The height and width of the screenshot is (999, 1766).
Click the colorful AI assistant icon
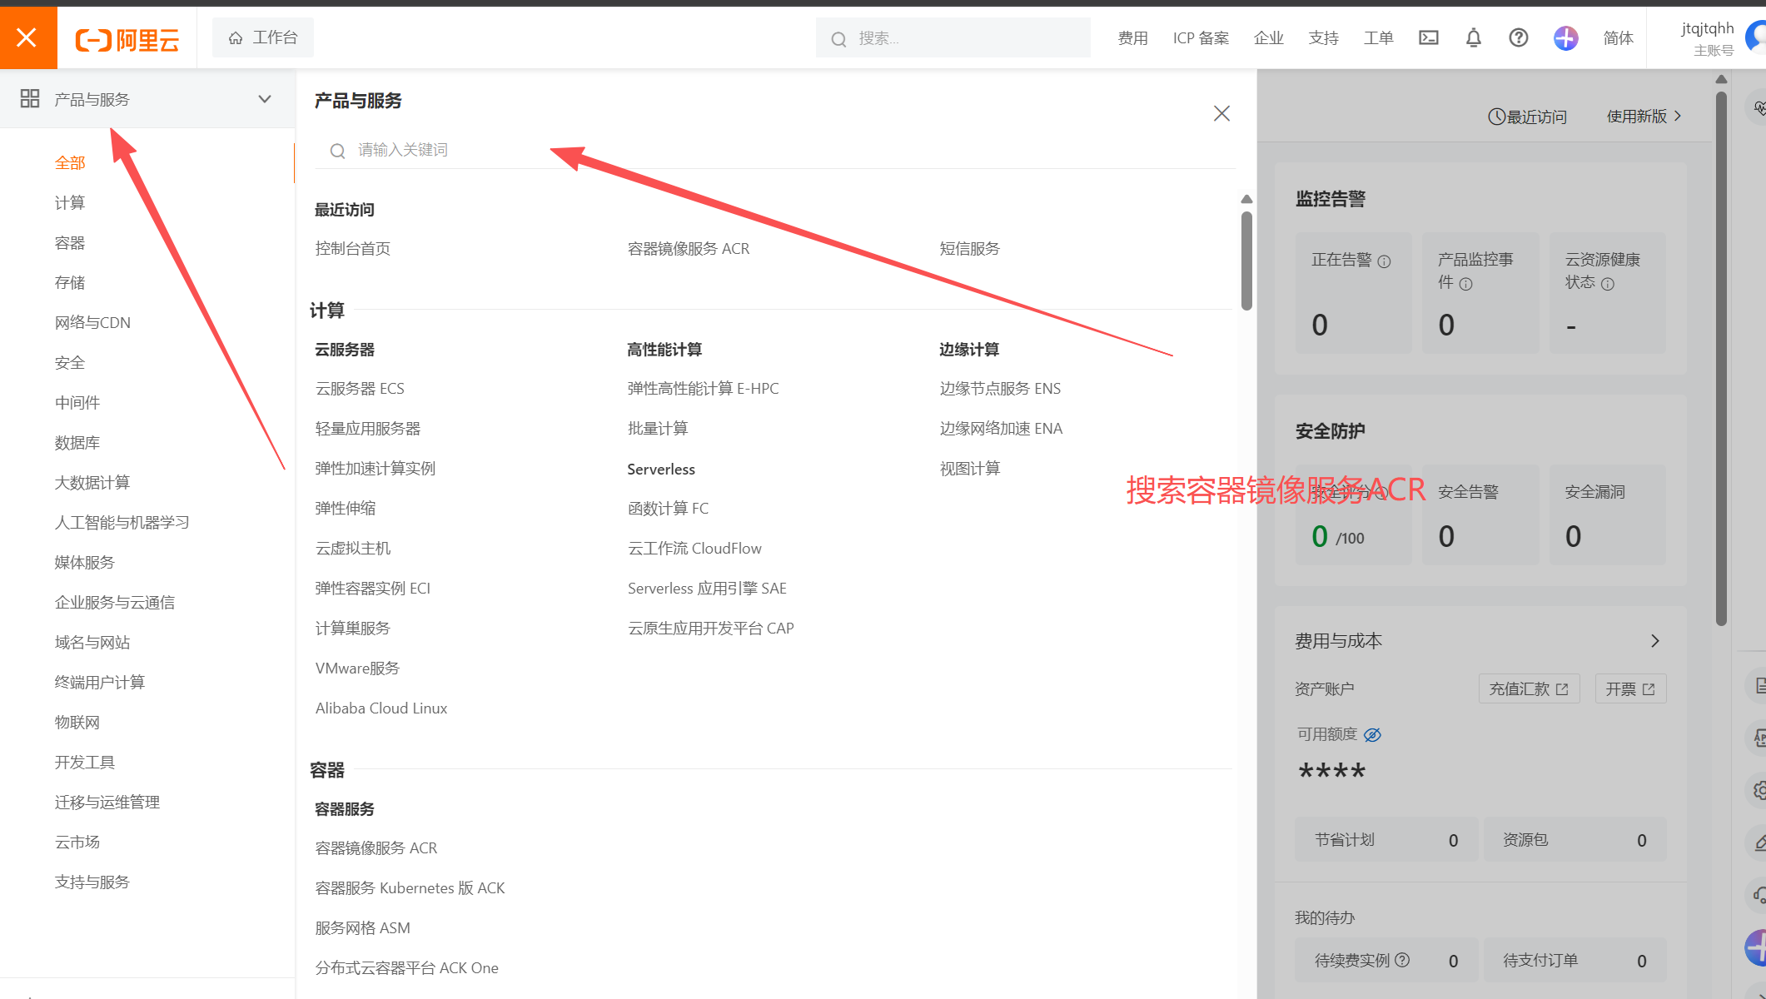(1566, 37)
